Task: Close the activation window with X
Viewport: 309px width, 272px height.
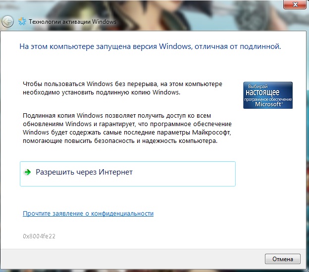Action: point(295,4)
